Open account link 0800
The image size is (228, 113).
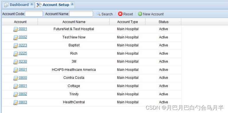(23, 78)
